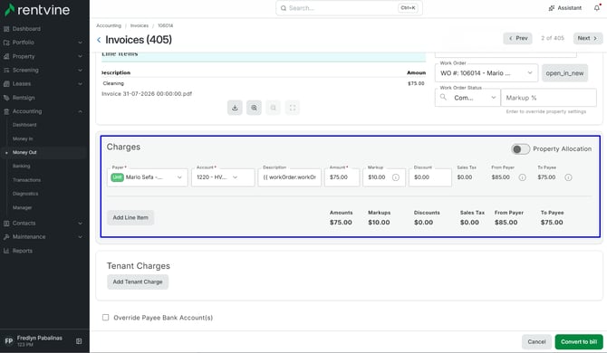Open Manager submenu item
The height and width of the screenshot is (353, 607).
22,207
